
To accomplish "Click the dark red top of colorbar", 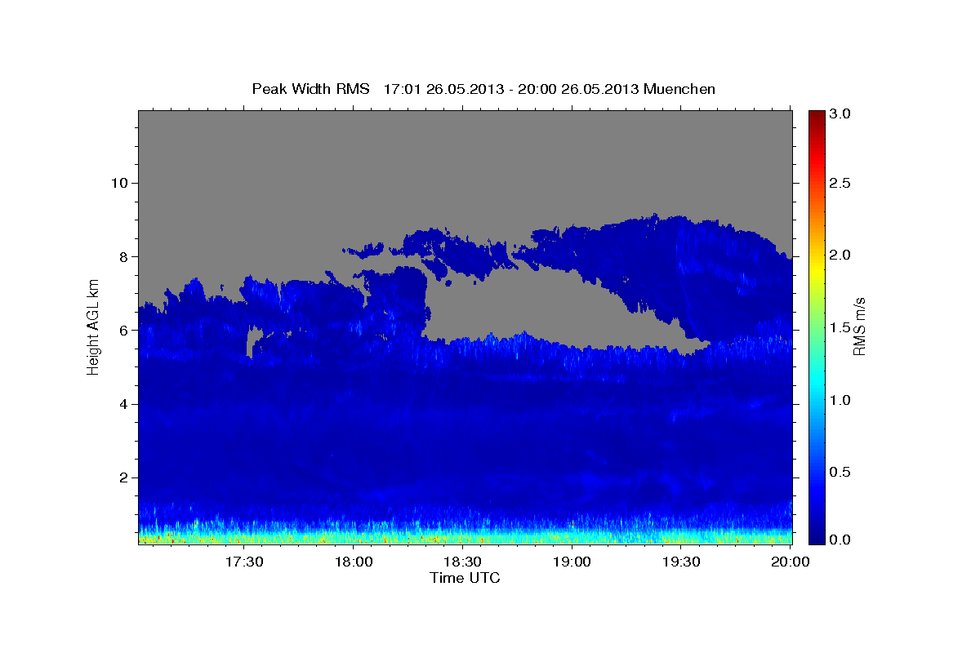I will 816,116.
